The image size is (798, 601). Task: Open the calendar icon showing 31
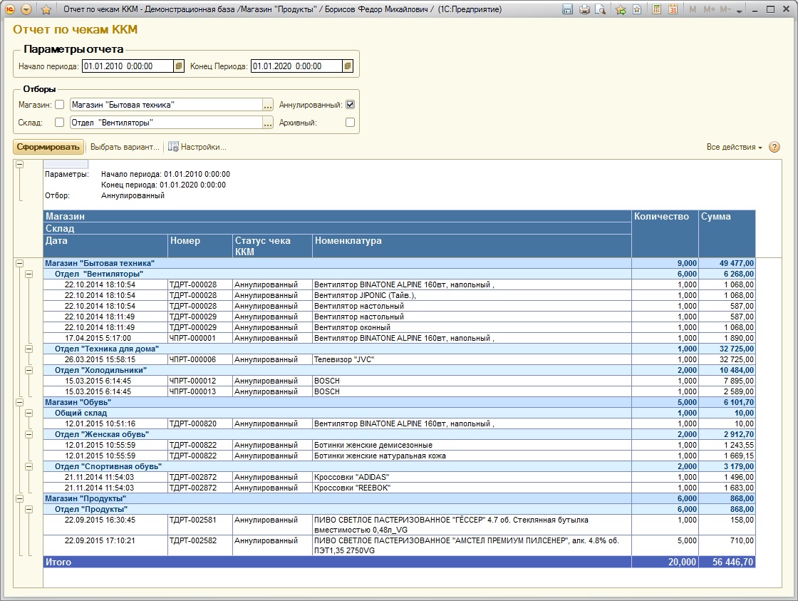(x=673, y=9)
